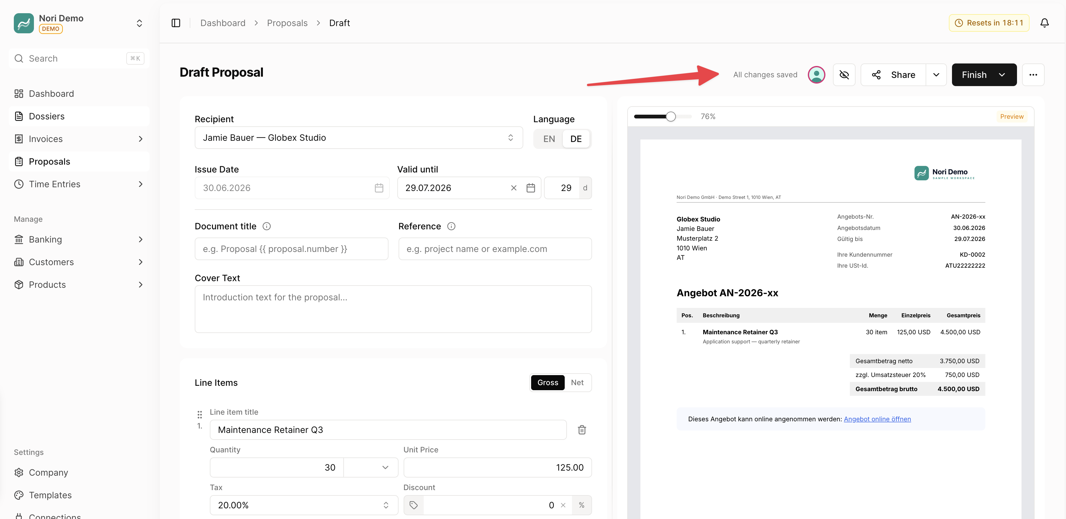Viewport: 1066px width, 519px height.
Task: Click the Time Entries clock icon
Action: pyautogui.click(x=19, y=184)
